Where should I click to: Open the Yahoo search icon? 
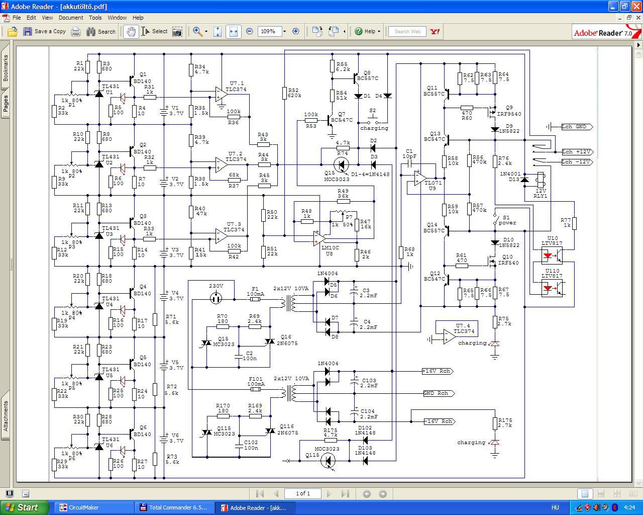[x=435, y=31]
